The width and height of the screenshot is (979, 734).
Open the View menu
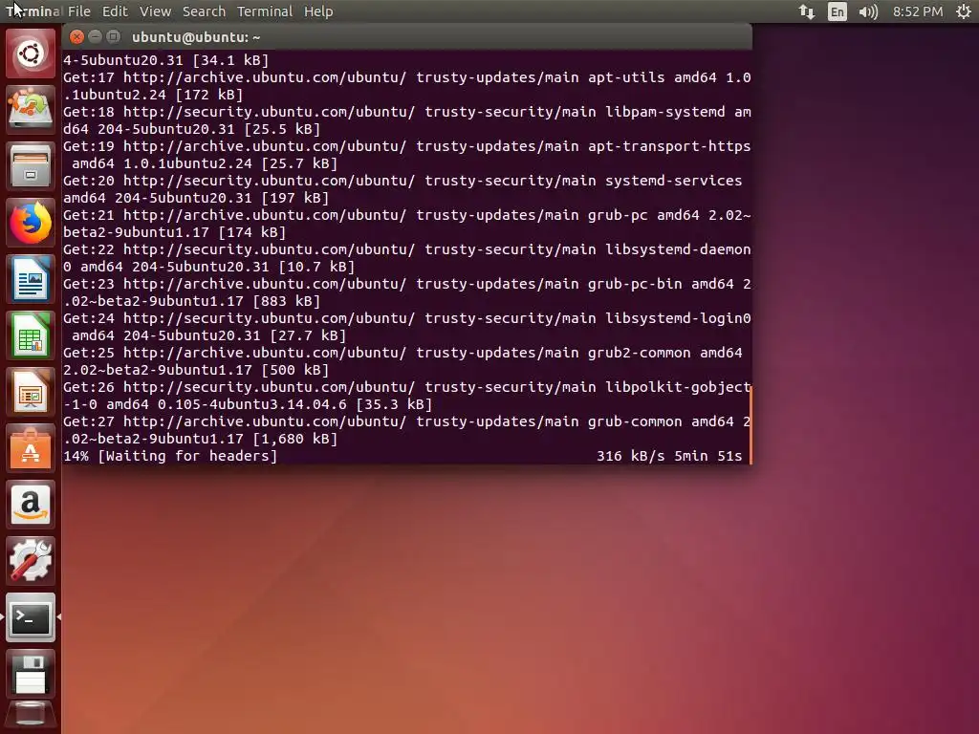(155, 11)
